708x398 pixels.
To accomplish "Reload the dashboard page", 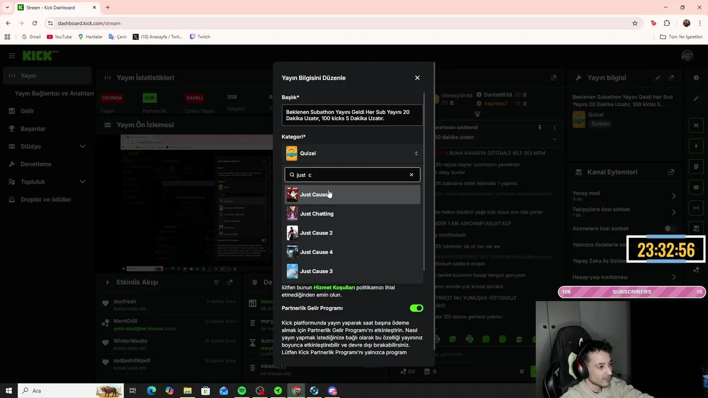I will coord(34,23).
